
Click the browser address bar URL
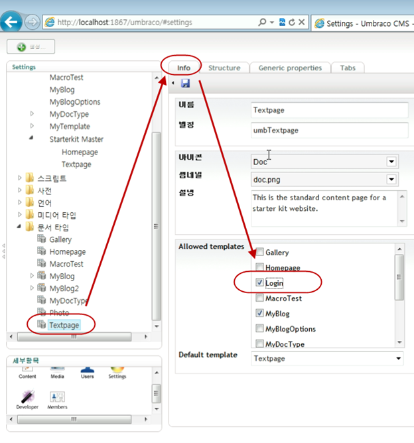coord(125,23)
